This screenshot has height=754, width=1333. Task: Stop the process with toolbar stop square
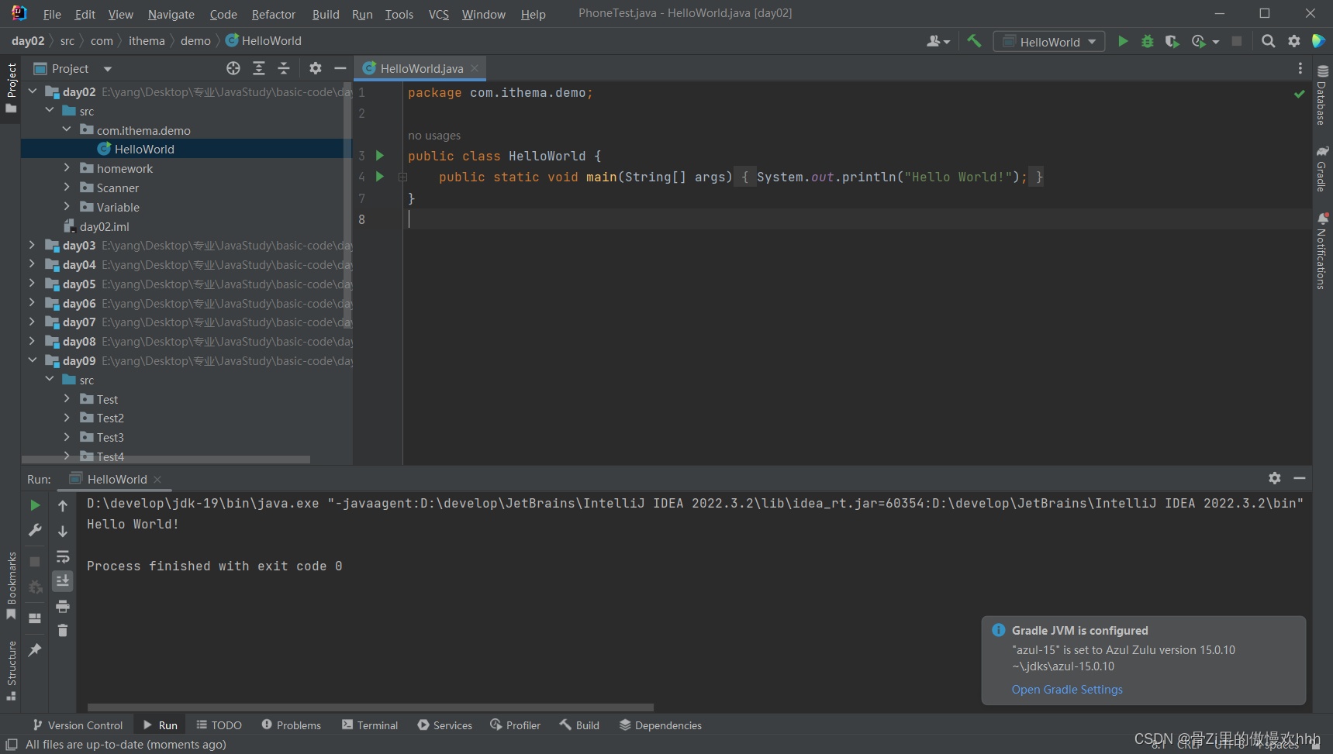[x=1237, y=41]
